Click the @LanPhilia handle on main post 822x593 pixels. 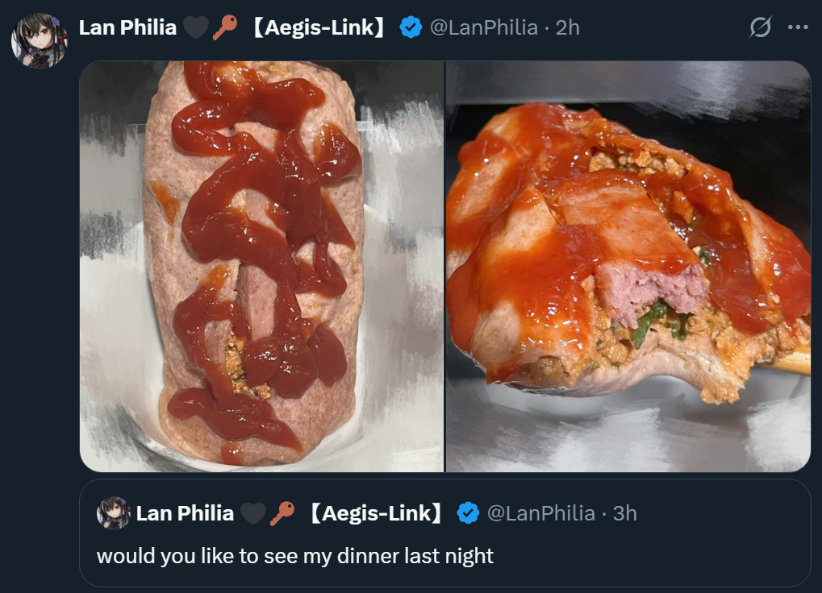click(483, 27)
